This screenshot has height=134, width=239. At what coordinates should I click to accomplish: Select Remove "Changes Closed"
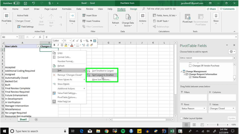point(69,75)
